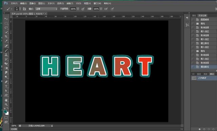The height and width of the screenshot is (131, 217).
Task: Switch to the 路径 tab
Action: point(212,74)
